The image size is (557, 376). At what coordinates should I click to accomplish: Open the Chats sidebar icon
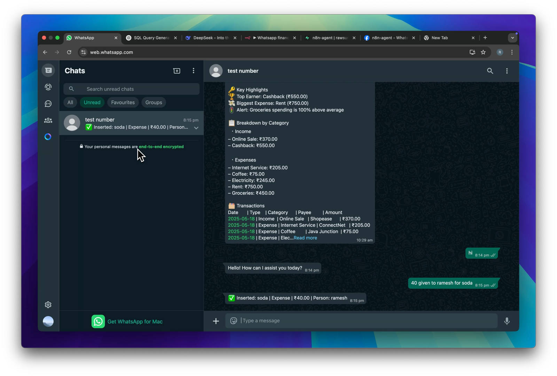click(48, 70)
